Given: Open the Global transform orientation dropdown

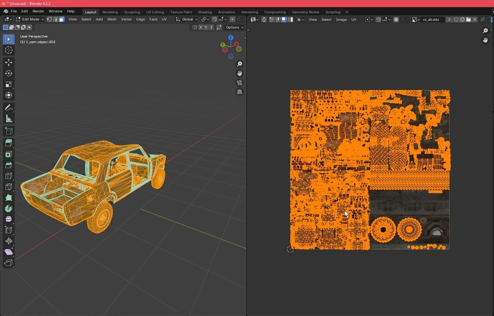Looking at the screenshot, I should (187, 19).
